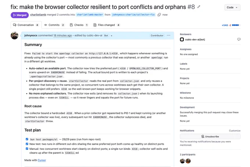Click the 2 participants label

point(187,154)
